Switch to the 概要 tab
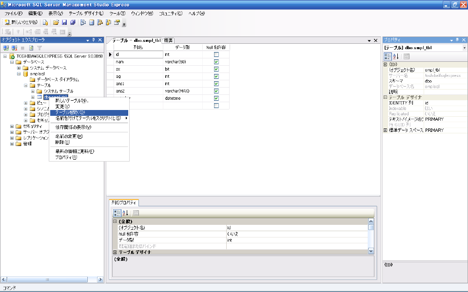Image resolution: width=468 pixels, height=292 pixels. (168, 40)
